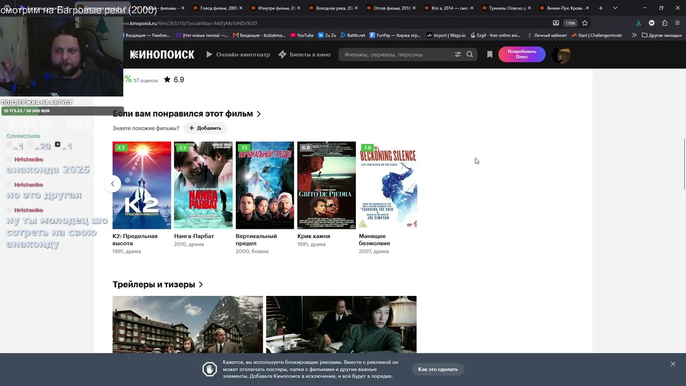Image resolution: width=686 pixels, height=386 pixels.
Task: Install page as app icon in address bar
Action: pos(556,23)
